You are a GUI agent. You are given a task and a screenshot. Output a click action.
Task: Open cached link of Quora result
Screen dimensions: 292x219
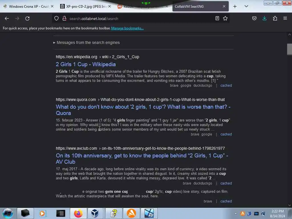pos(226,134)
